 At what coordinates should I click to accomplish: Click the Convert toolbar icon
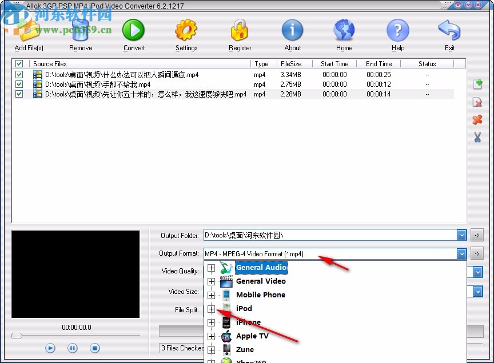(x=133, y=30)
